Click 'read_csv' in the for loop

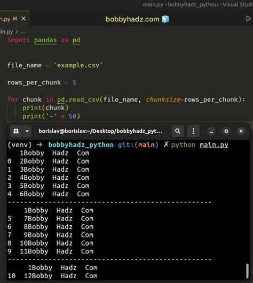click(x=84, y=100)
